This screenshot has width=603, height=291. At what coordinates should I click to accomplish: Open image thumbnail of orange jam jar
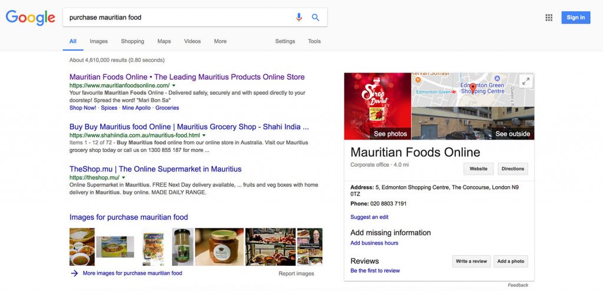tap(219, 247)
